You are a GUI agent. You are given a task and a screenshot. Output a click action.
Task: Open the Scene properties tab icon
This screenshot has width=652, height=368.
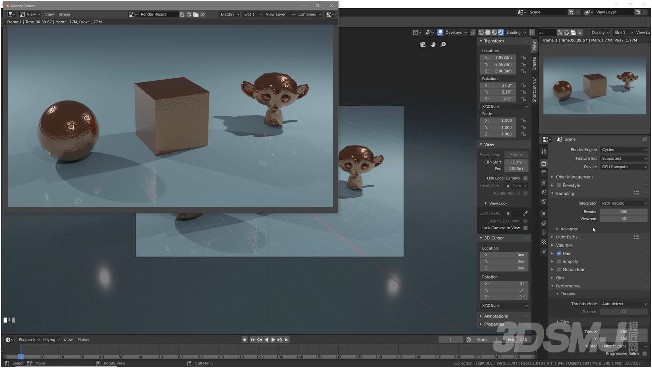[x=544, y=192]
